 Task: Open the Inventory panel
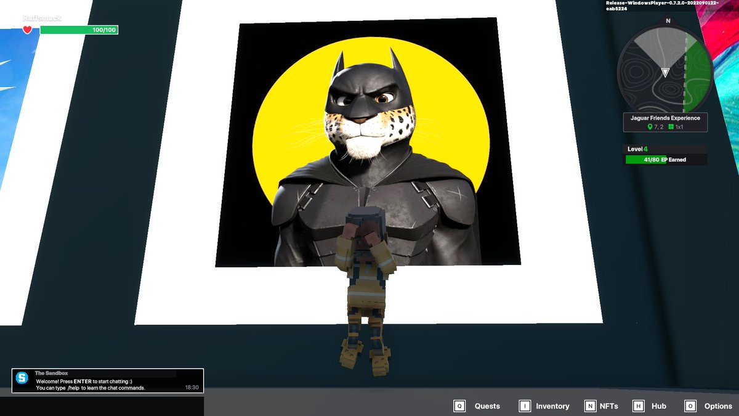552,406
